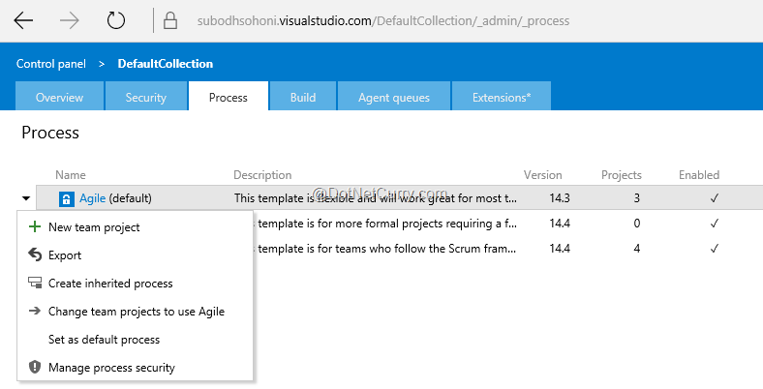
Task: Click the '(default)' label next to Agile
Action: [130, 198]
